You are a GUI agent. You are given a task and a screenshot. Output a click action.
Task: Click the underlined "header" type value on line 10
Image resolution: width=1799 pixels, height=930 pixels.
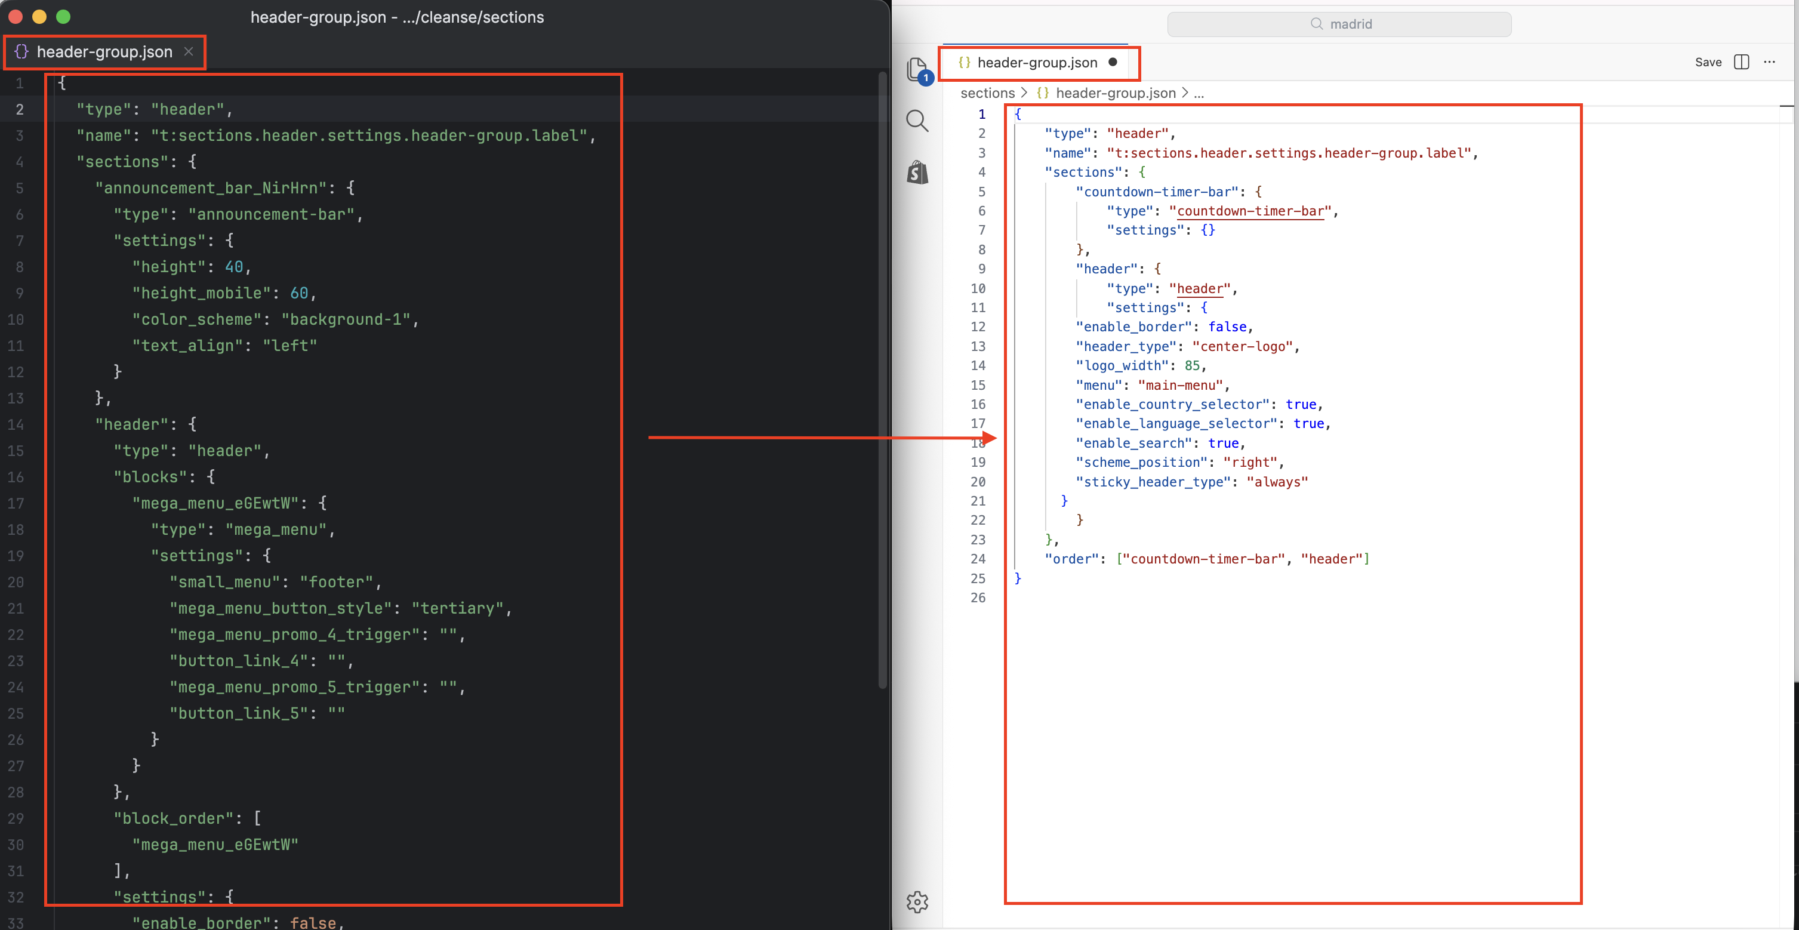pyautogui.click(x=1200, y=288)
